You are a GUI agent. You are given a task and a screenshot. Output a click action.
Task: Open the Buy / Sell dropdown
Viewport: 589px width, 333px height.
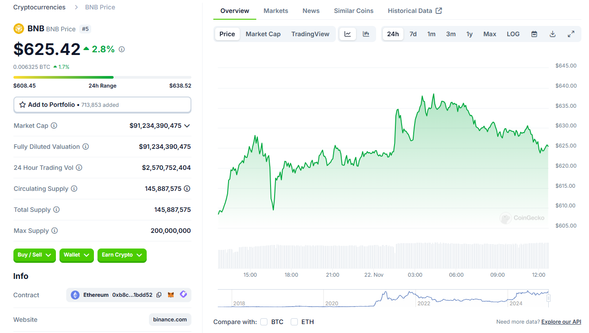point(34,255)
